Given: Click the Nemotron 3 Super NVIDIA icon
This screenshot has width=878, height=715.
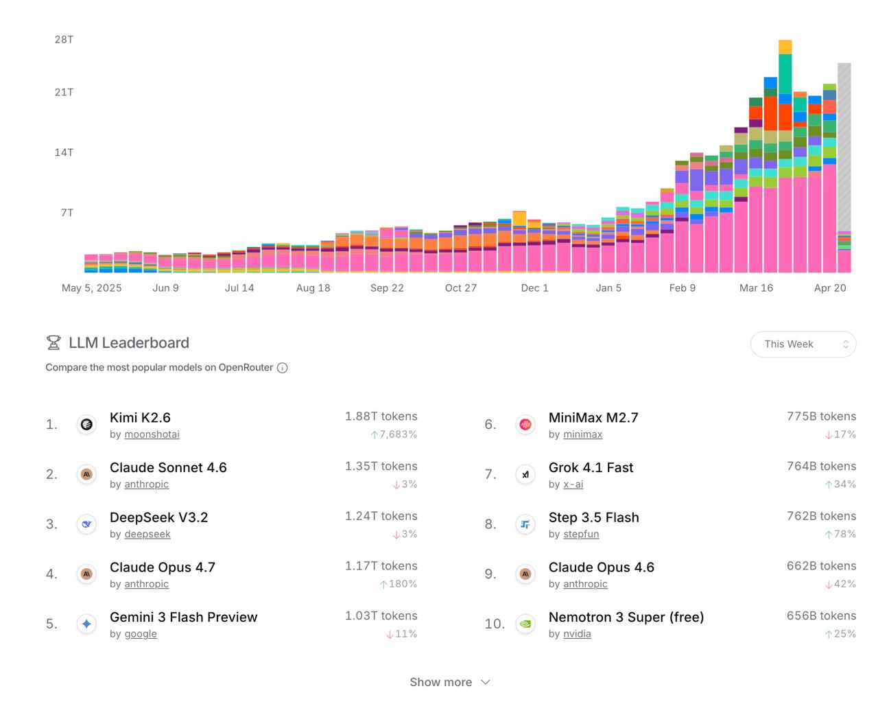Looking at the screenshot, I should tap(525, 624).
